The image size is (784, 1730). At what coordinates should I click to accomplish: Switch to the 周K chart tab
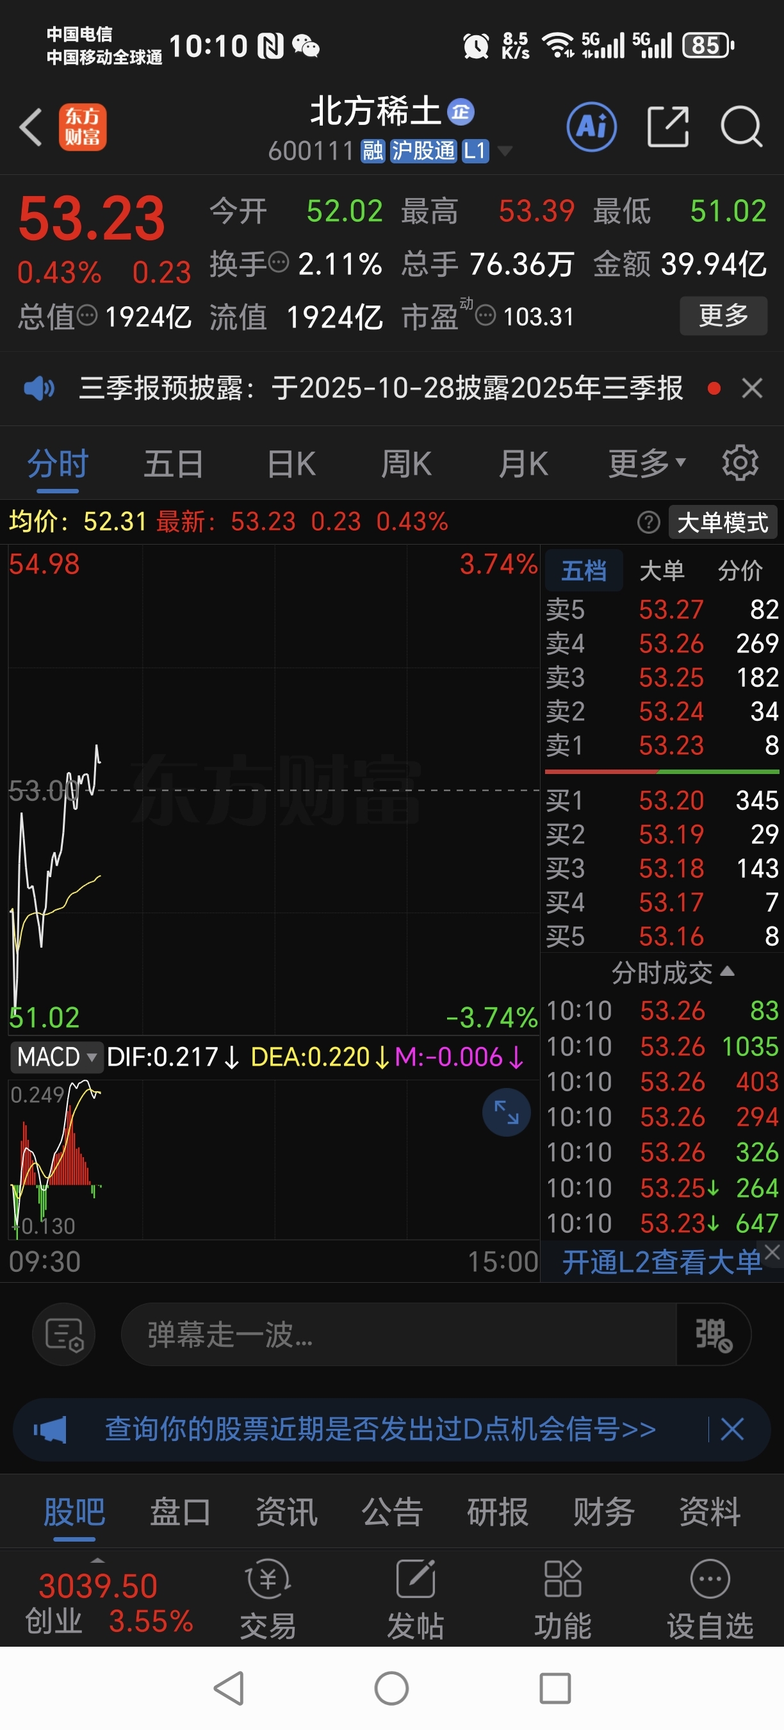[407, 463]
